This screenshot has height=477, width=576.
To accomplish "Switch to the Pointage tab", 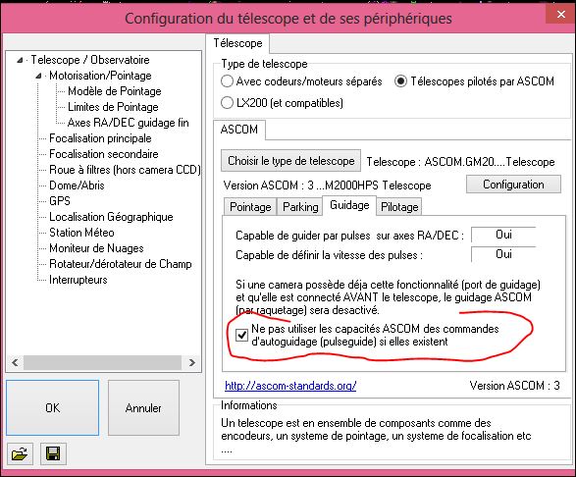I will pos(250,207).
